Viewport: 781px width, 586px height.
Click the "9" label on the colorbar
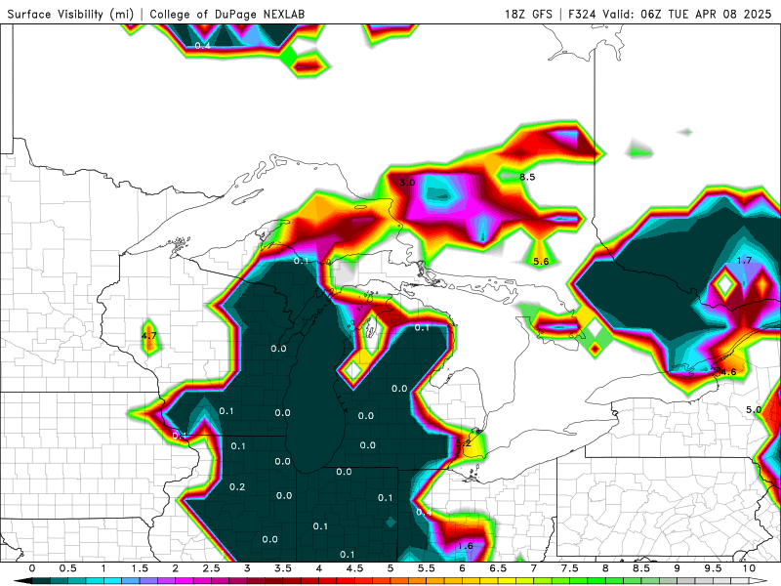coord(677,568)
